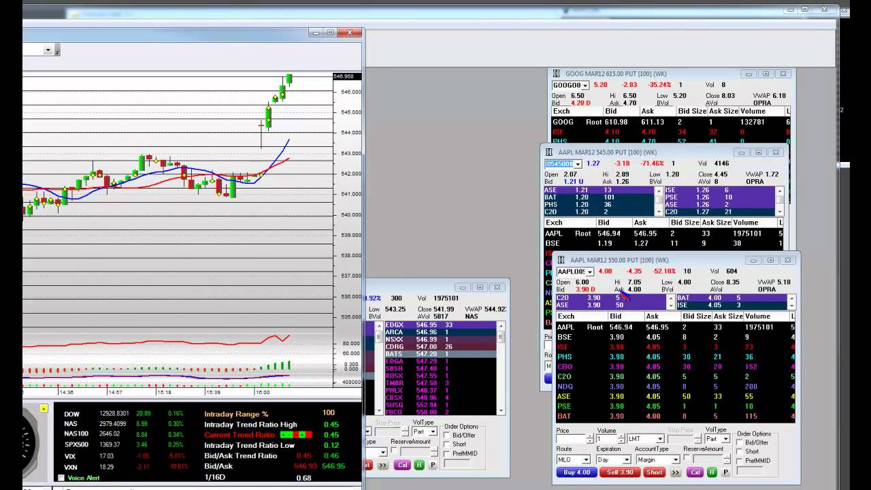Click the P button in AAPL 550 PUT window
871x490 pixels.
click(725, 472)
